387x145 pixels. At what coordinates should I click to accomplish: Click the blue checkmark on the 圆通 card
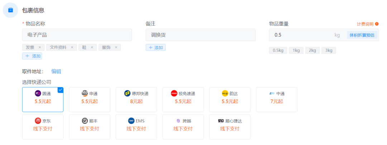[x=61, y=90]
